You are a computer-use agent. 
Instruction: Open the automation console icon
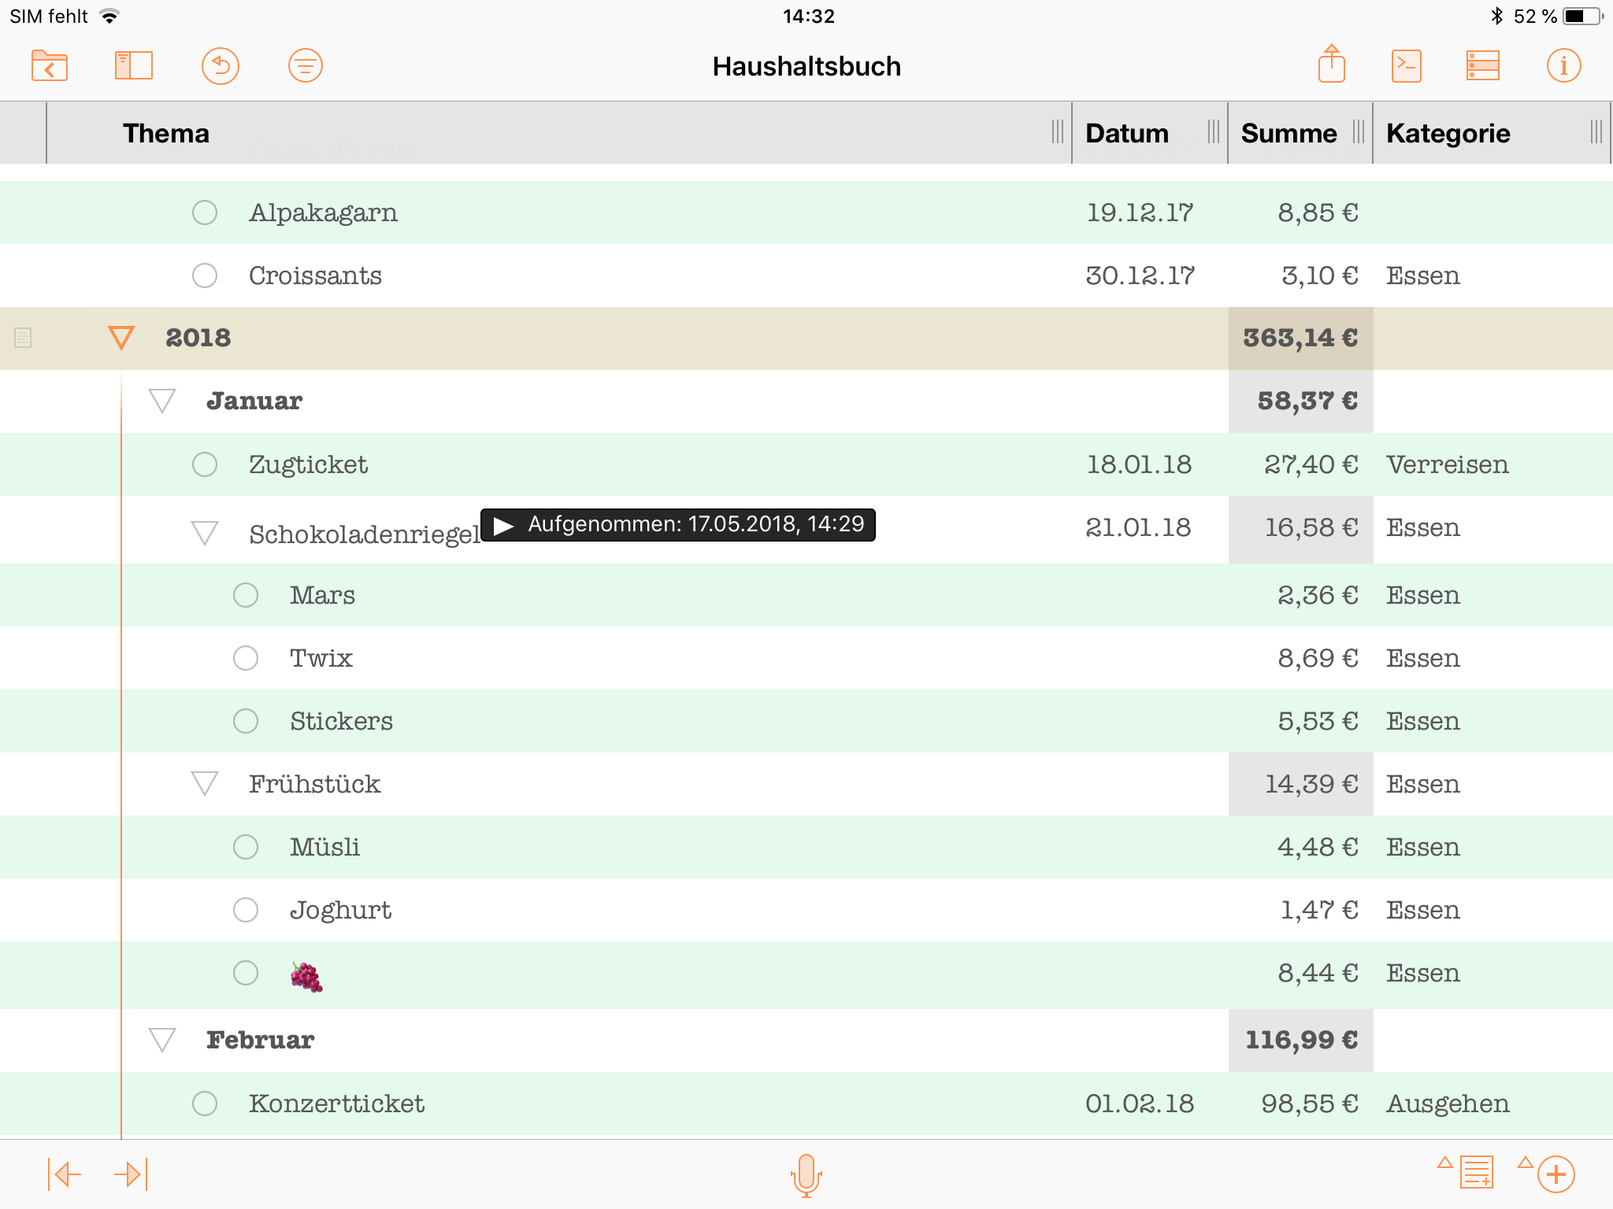coord(1406,65)
